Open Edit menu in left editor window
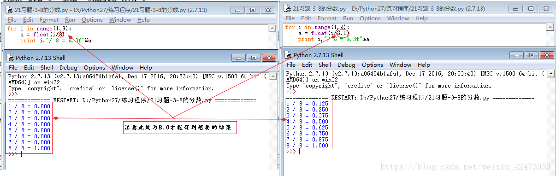Screen dimensions: 556x176 click(x=28, y=20)
